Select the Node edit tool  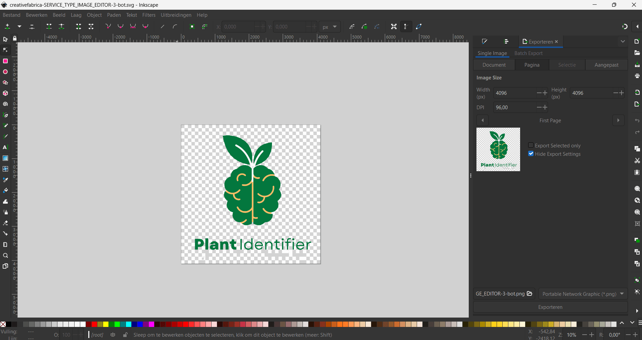coord(5,50)
